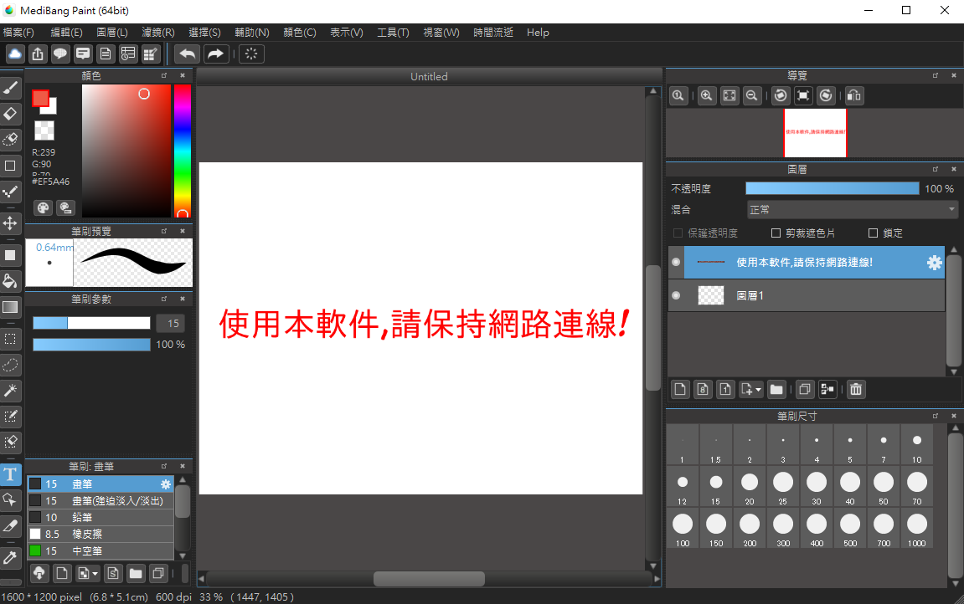Hide the 圖層1 layer visibility
The image size is (964, 604).
[x=676, y=295]
